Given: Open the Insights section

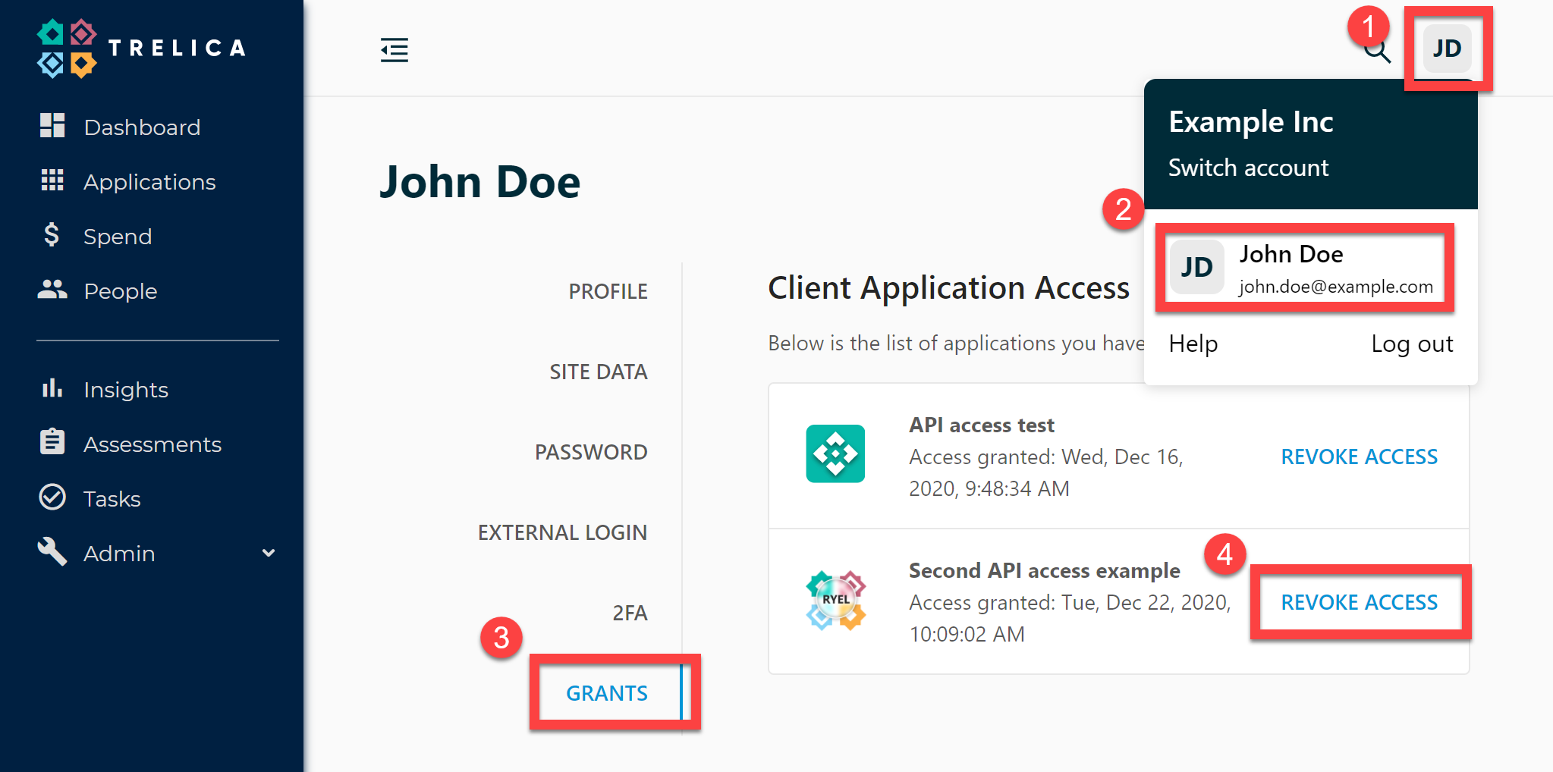Looking at the screenshot, I should click(x=126, y=390).
